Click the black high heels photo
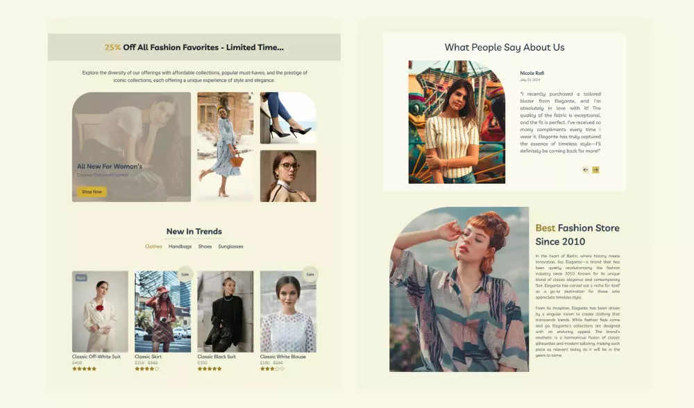 click(288, 118)
